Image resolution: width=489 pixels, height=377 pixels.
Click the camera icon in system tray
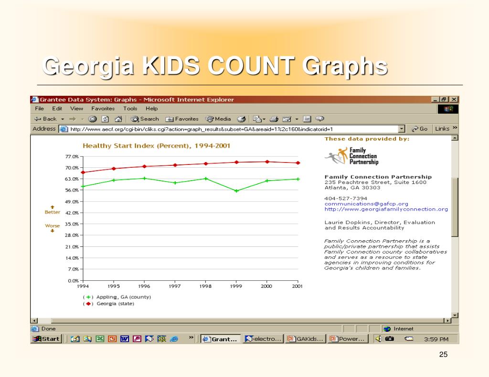coord(390,339)
